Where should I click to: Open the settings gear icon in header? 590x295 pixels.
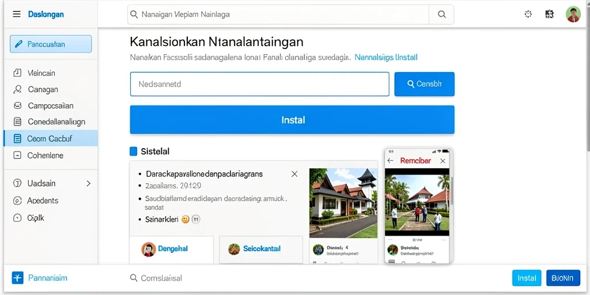tap(528, 14)
